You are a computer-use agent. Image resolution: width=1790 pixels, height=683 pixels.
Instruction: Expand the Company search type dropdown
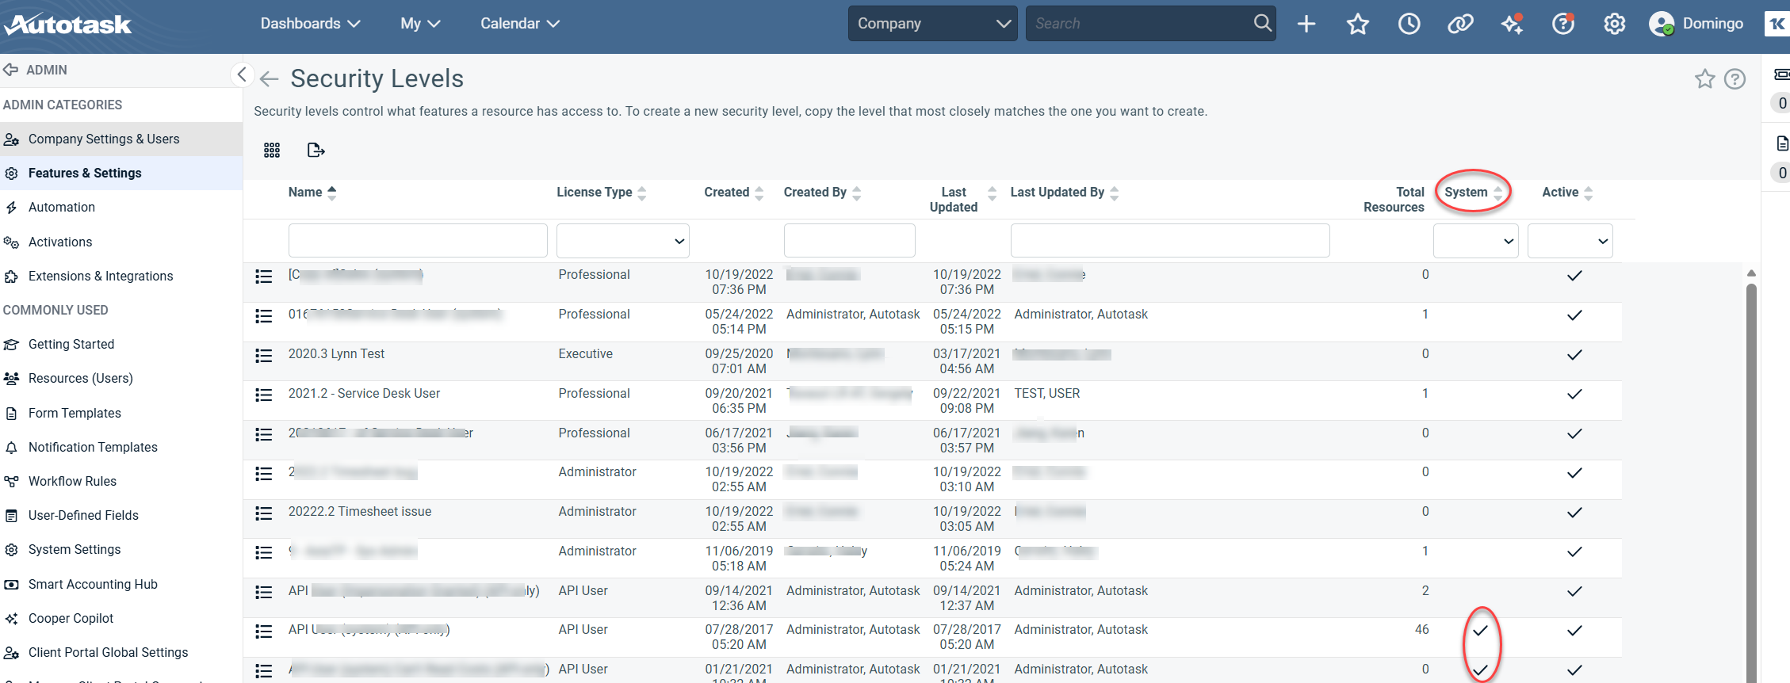pyautogui.click(x=932, y=24)
